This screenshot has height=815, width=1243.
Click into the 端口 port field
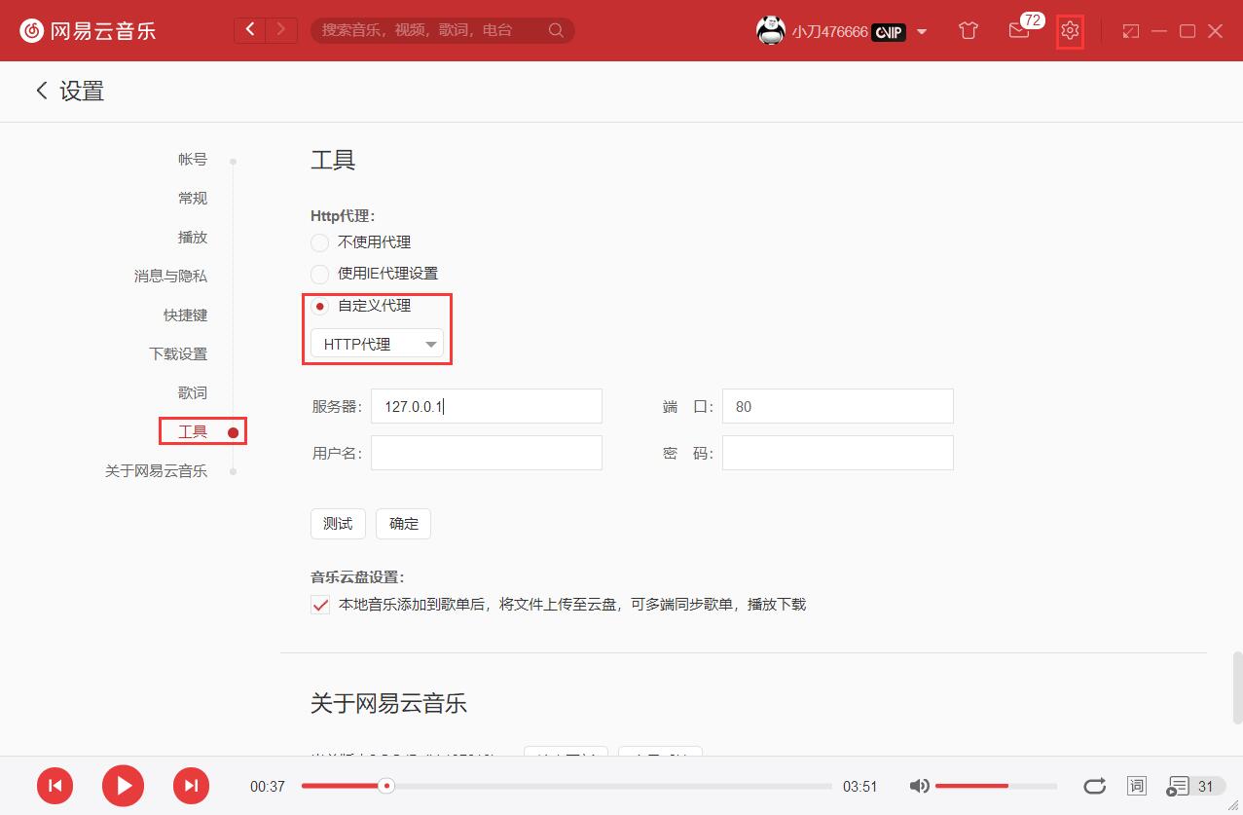click(x=837, y=407)
